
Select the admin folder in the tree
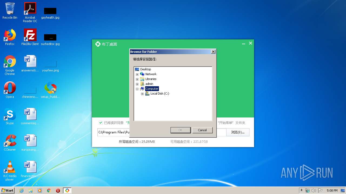(149, 84)
